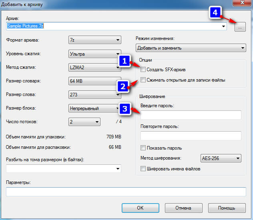Open the Метод шифрования AES-256 dropdown

pyautogui.click(x=220, y=158)
